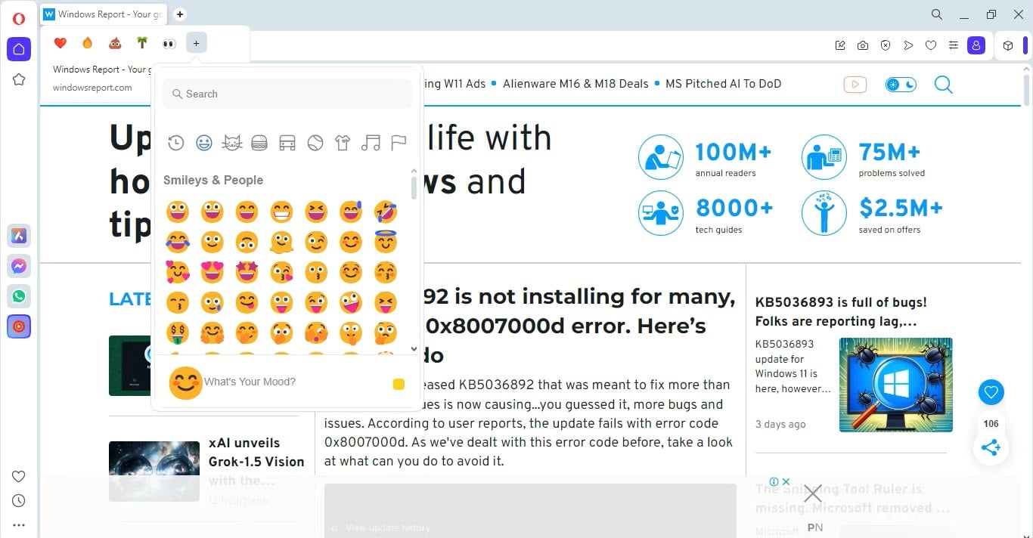Open My Flow send arrow icon
The height and width of the screenshot is (538, 1033).
click(908, 45)
